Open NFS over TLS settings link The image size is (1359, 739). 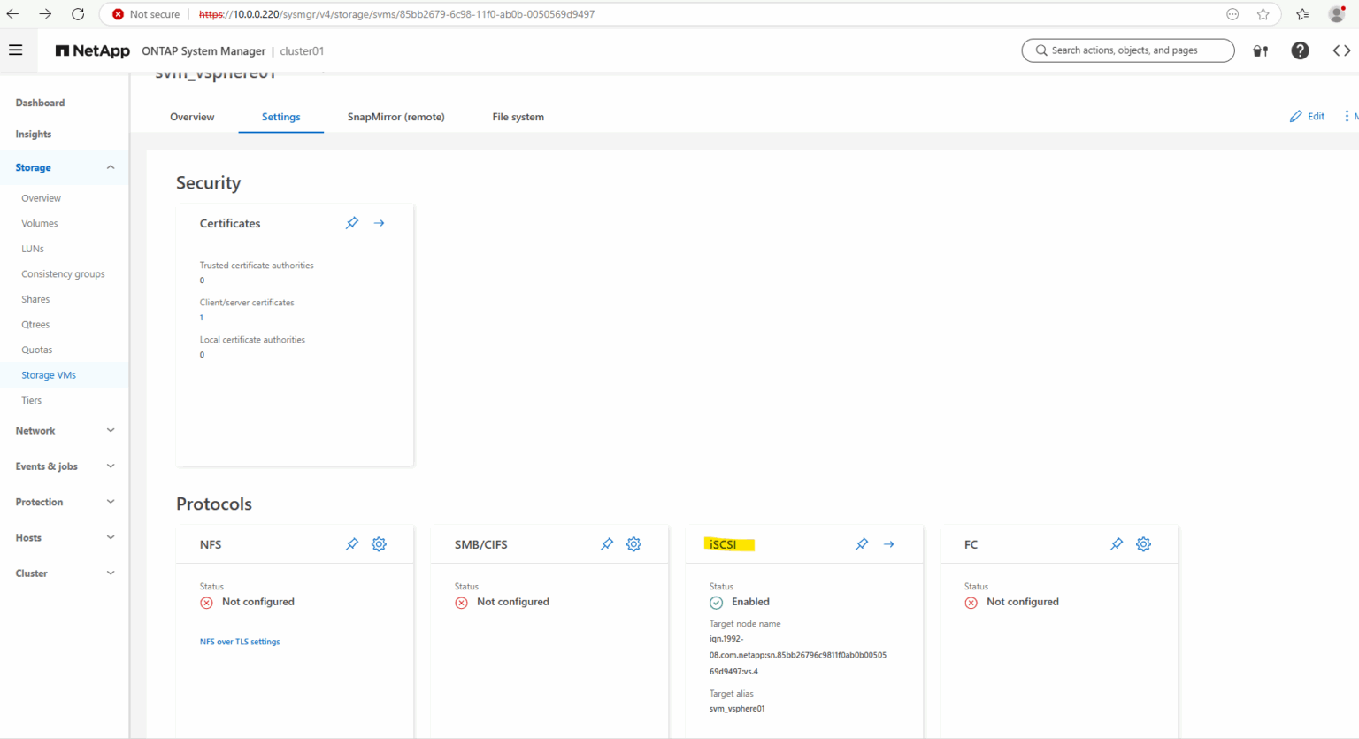(240, 641)
